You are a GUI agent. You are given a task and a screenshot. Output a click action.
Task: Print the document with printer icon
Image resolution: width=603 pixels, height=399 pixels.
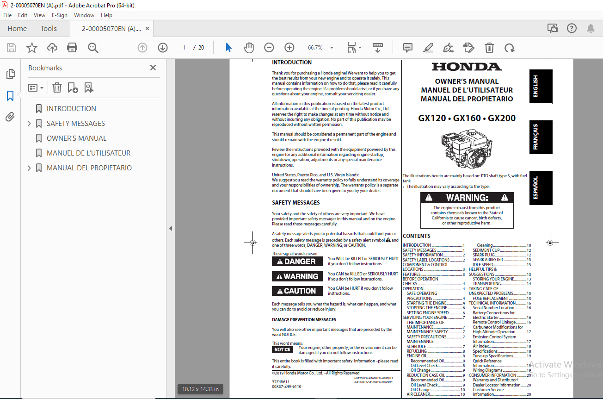click(x=72, y=48)
